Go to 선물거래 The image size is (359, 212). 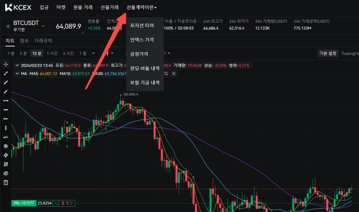(x=110, y=7)
